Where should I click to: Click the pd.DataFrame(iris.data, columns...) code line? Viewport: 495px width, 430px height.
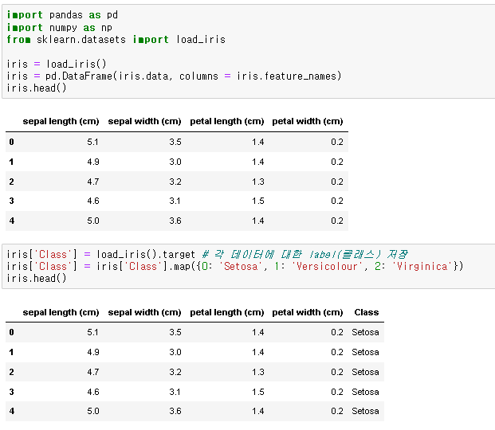tap(174, 76)
